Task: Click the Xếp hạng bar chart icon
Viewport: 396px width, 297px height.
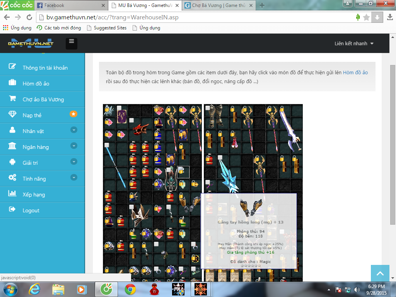Action: click(12, 194)
